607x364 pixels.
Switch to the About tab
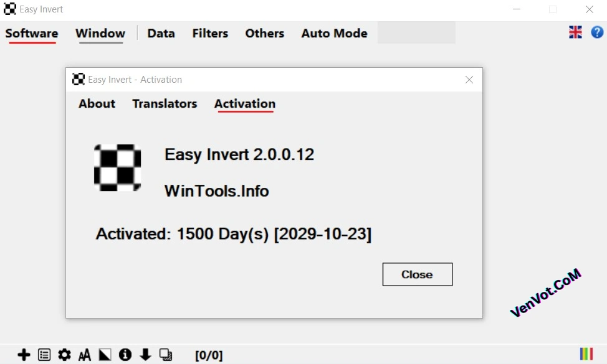[97, 104]
